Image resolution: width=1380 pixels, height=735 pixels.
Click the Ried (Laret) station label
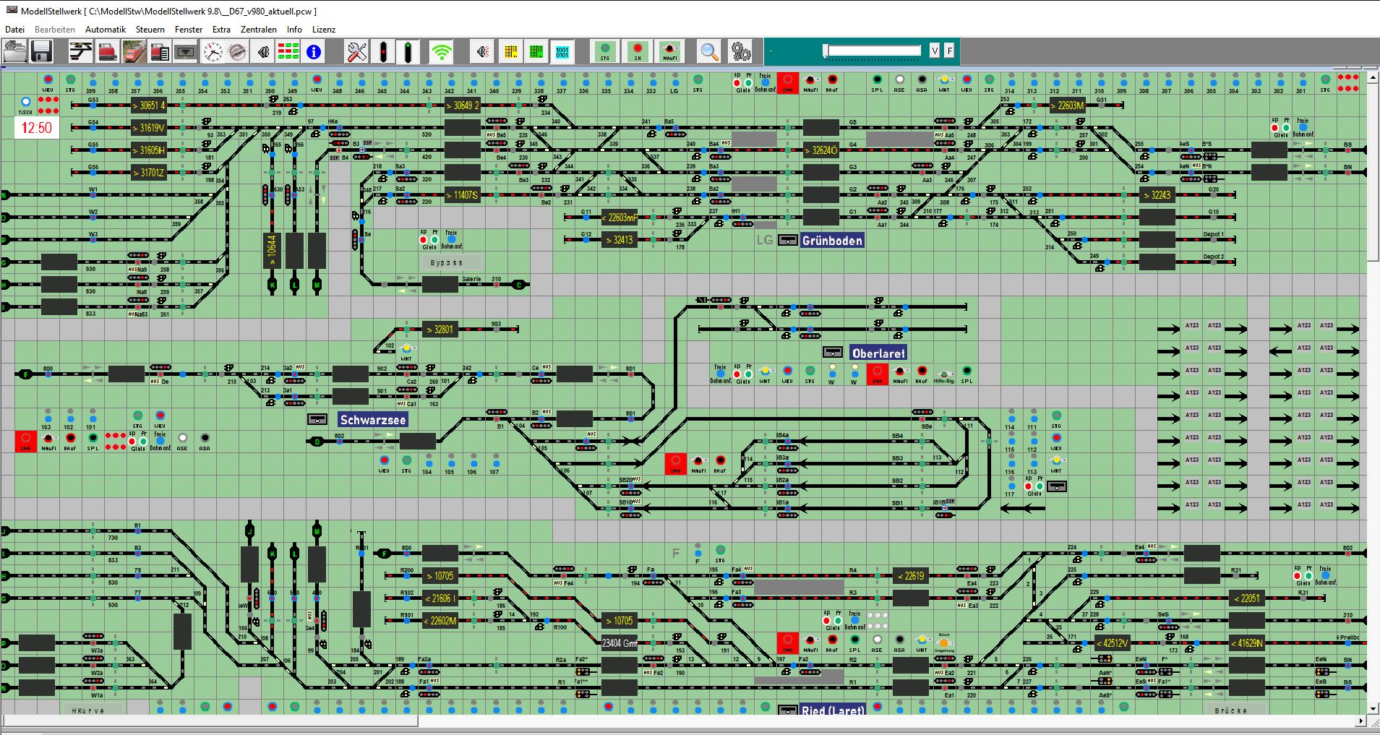coord(833,710)
